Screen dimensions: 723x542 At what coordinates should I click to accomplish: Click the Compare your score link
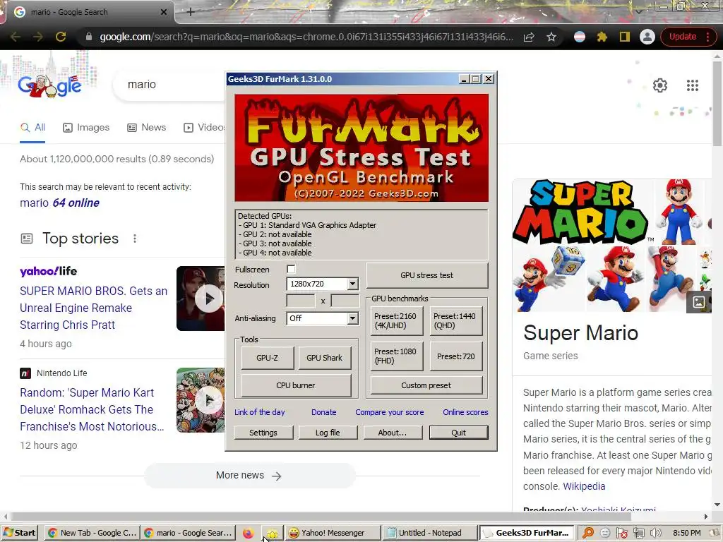(x=390, y=412)
